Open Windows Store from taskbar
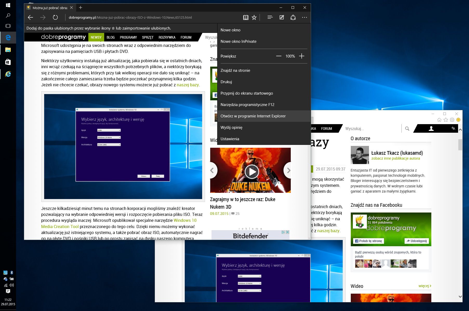 [x=8, y=62]
